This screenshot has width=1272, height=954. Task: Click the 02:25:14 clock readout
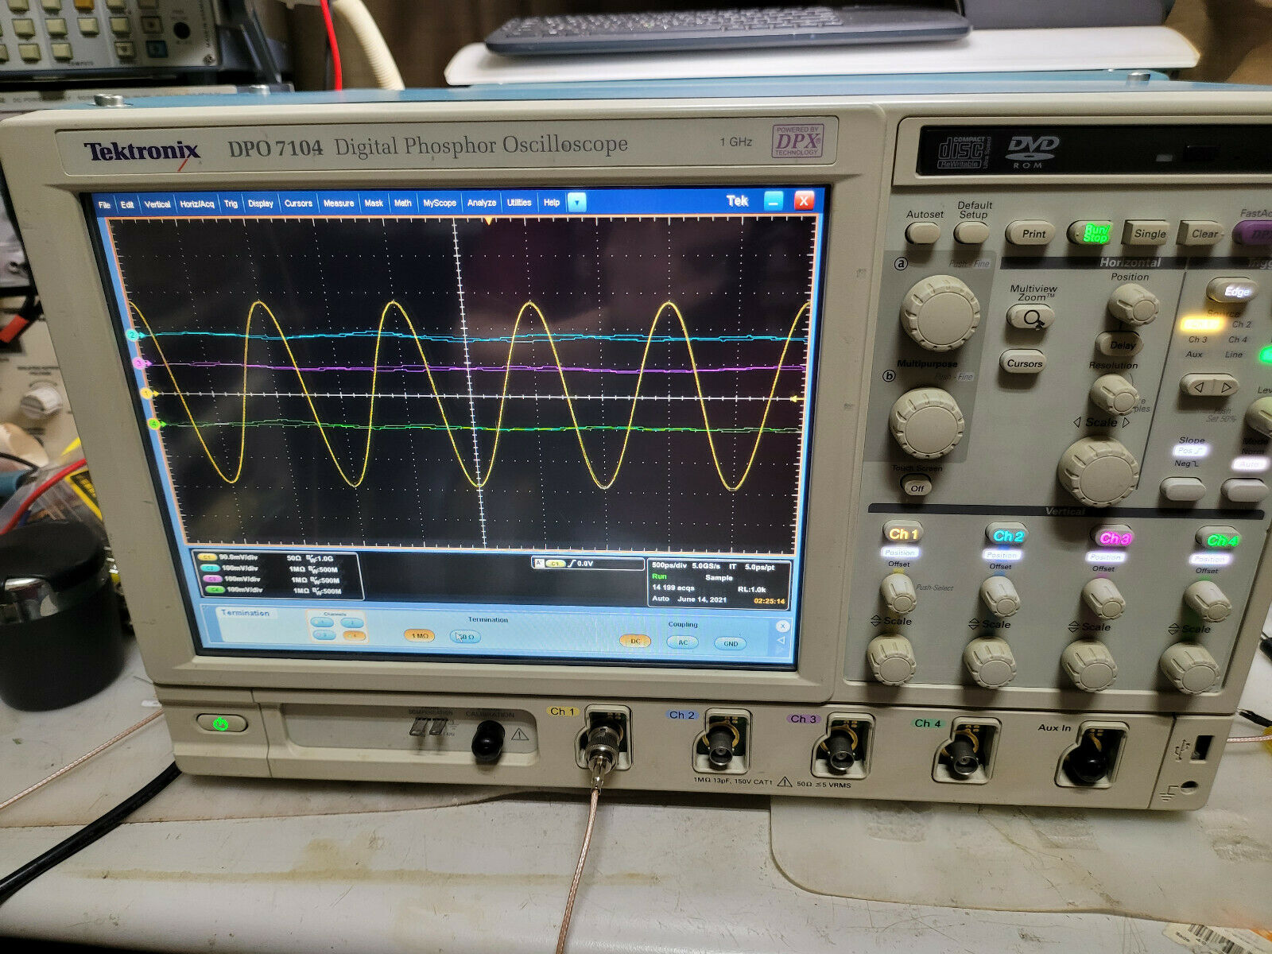click(770, 601)
